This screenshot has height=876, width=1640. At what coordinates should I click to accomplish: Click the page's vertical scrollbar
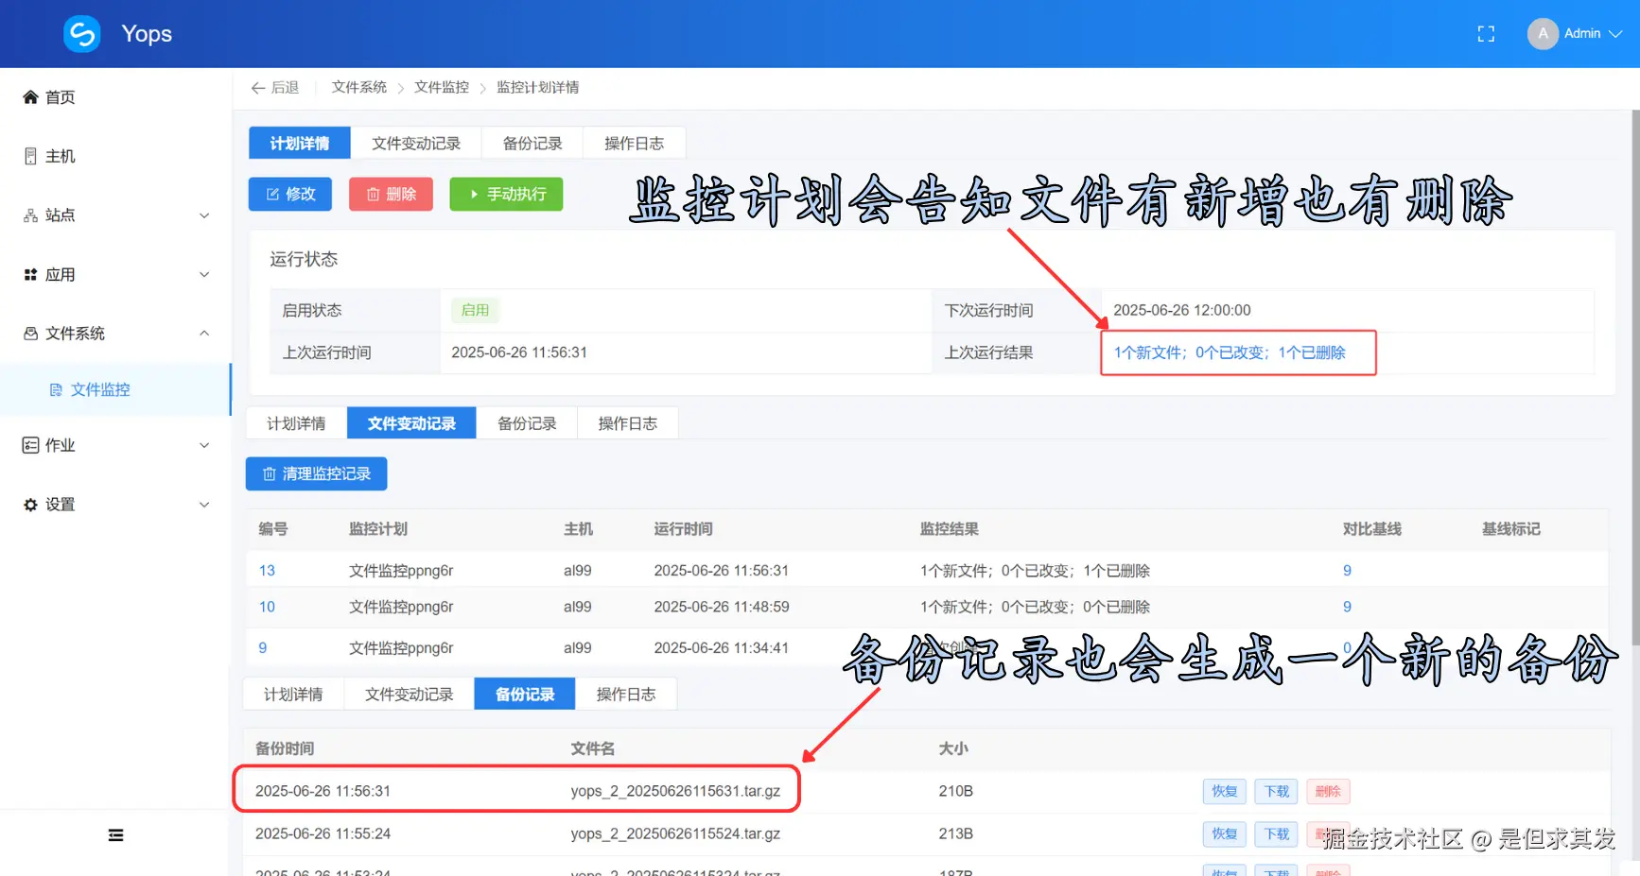click(x=1635, y=378)
